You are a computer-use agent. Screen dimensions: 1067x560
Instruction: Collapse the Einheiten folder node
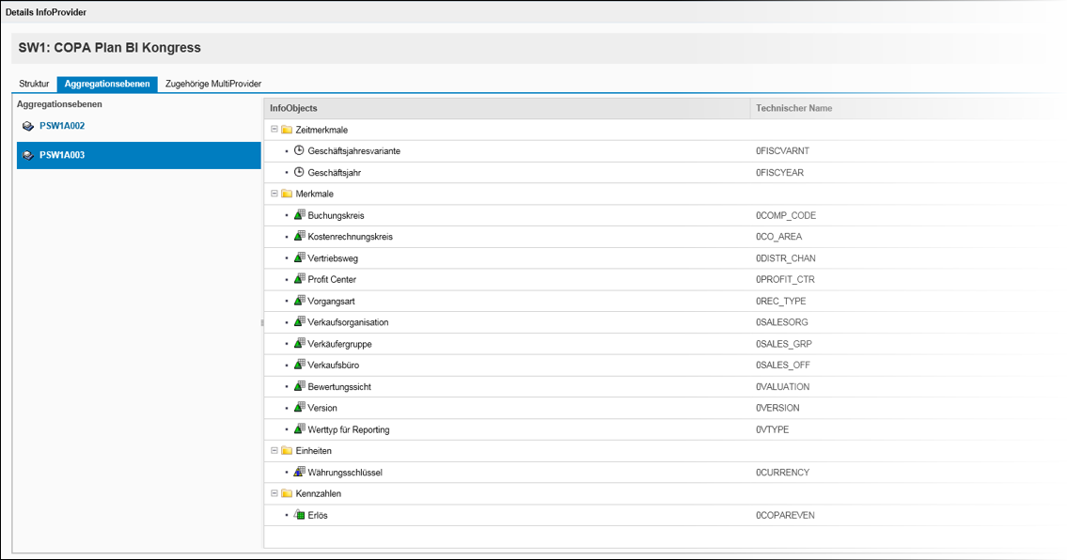275,450
